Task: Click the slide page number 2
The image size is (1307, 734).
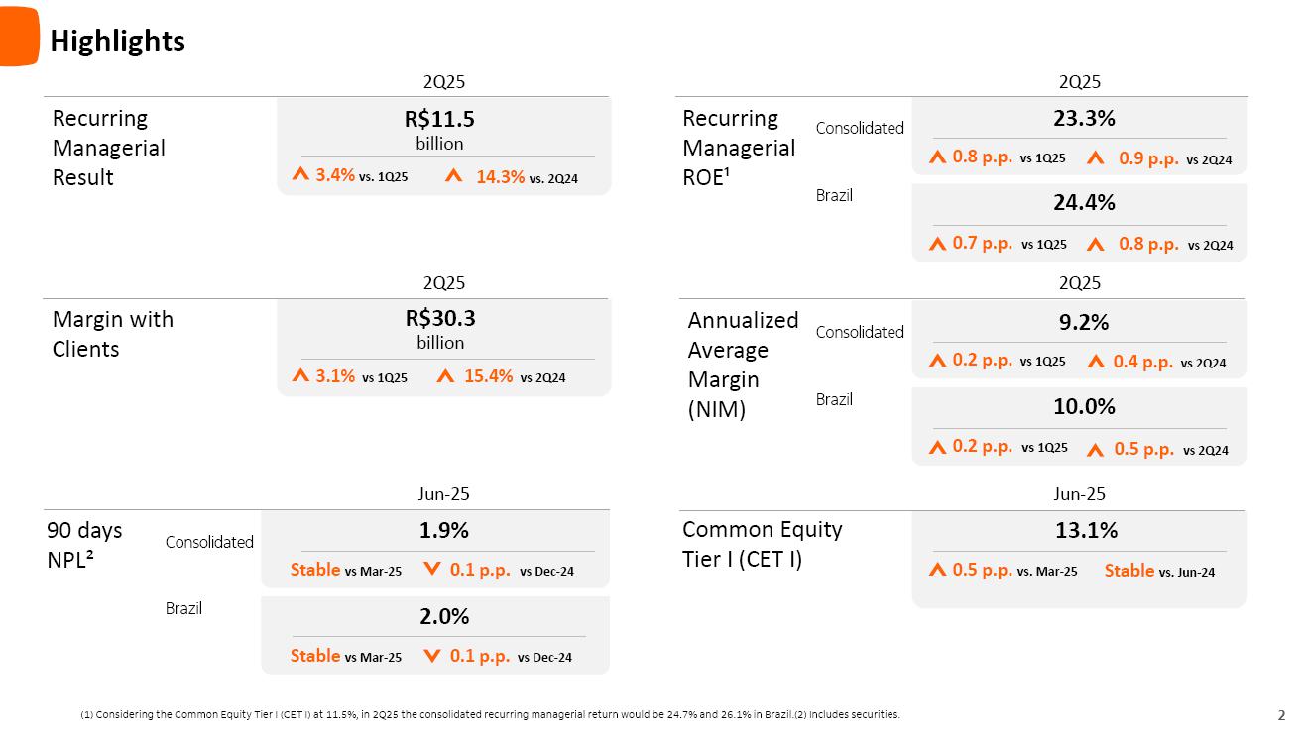Action: coord(1281,715)
